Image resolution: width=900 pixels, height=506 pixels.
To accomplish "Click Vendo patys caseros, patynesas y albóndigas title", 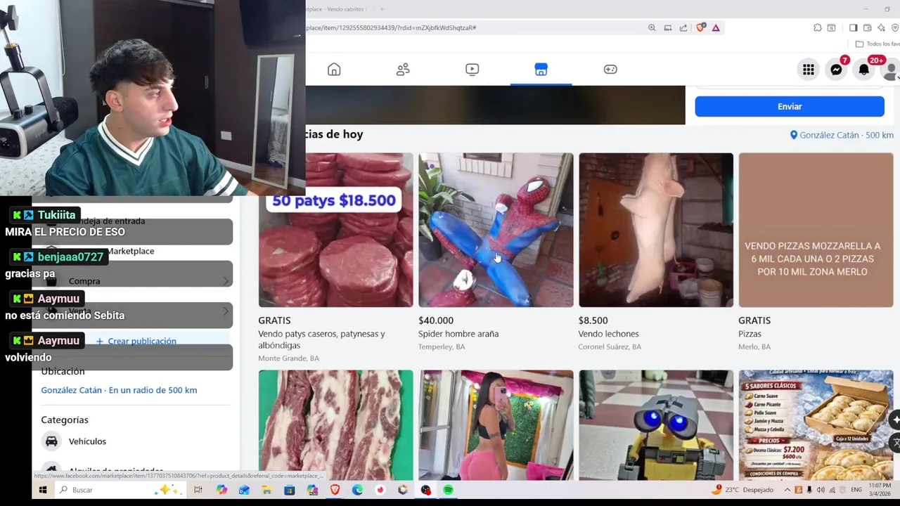I will point(321,339).
